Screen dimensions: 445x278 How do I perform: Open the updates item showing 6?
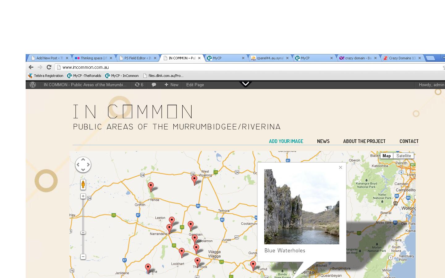point(139,85)
